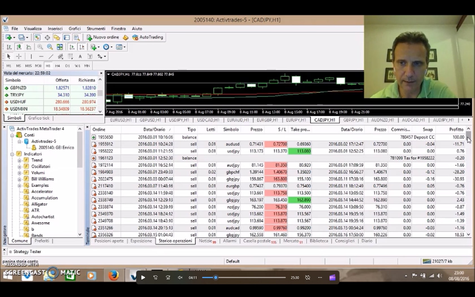Toggle the chart shift icon
The image size is (475, 297).
(x=82, y=47)
